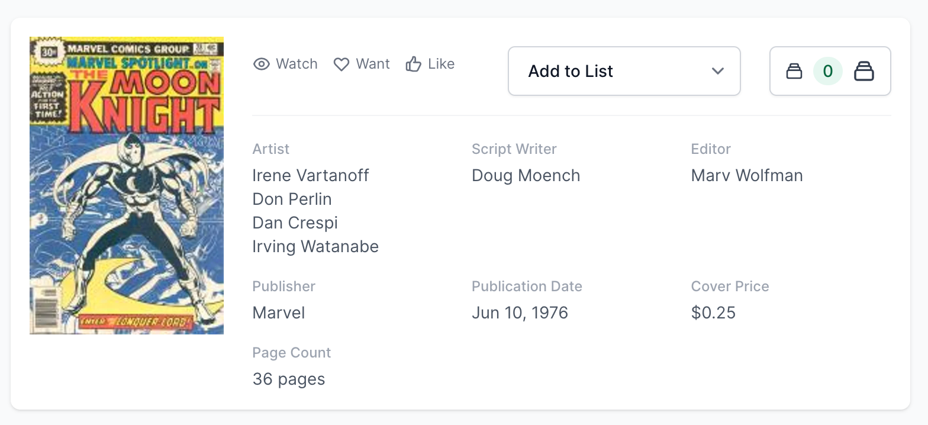The width and height of the screenshot is (928, 425).
Task: Expand the chevron arrow in Add to List
Action: (x=717, y=71)
